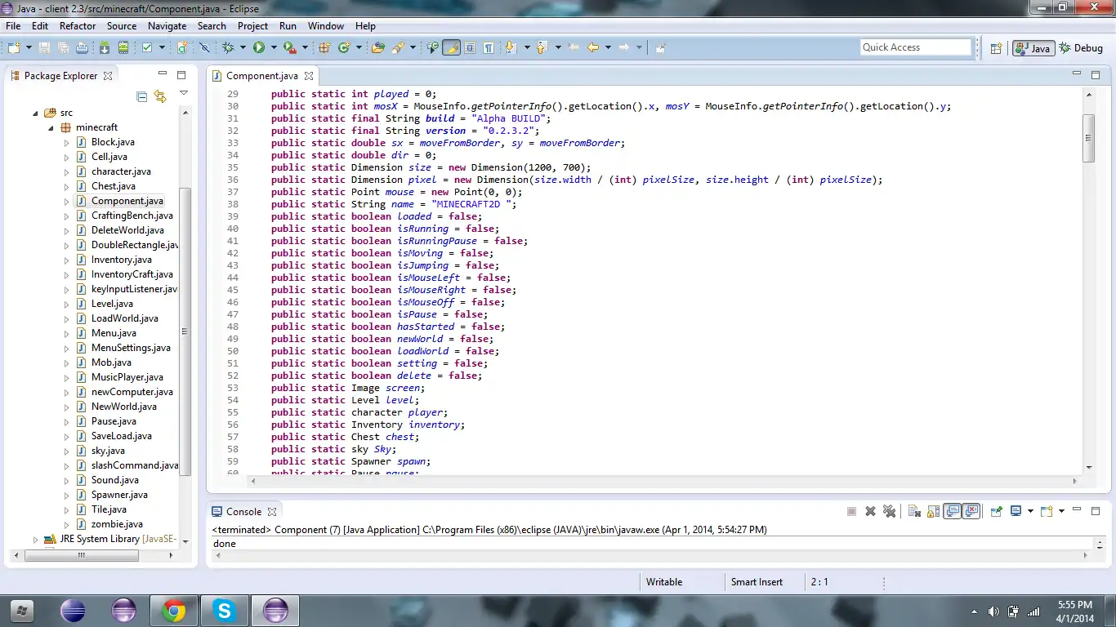Image resolution: width=1116 pixels, height=627 pixels.
Task: Click the Open Perspective icon
Action: (996, 48)
